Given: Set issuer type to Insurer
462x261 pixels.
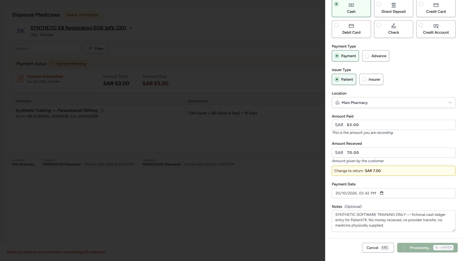Looking at the screenshot, I should (371, 79).
